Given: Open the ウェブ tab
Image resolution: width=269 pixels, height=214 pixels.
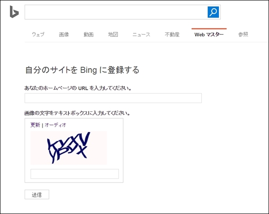Looking at the screenshot, I should click(x=38, y=35).
